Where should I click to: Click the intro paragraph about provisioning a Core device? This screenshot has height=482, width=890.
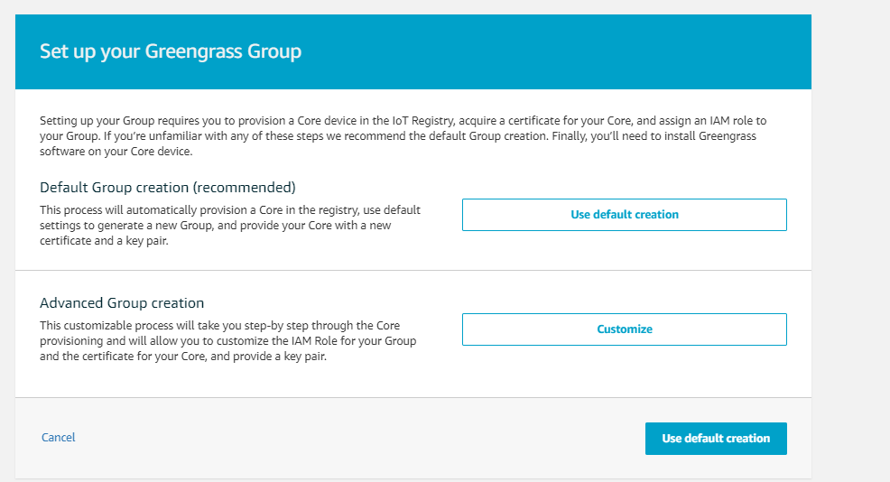[x=403, y=135]
